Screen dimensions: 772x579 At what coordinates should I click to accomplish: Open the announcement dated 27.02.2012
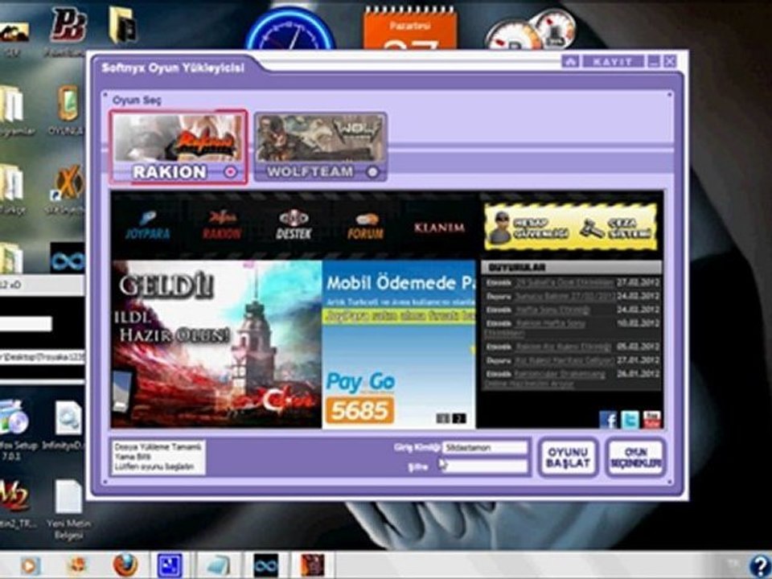pos(572,283)
